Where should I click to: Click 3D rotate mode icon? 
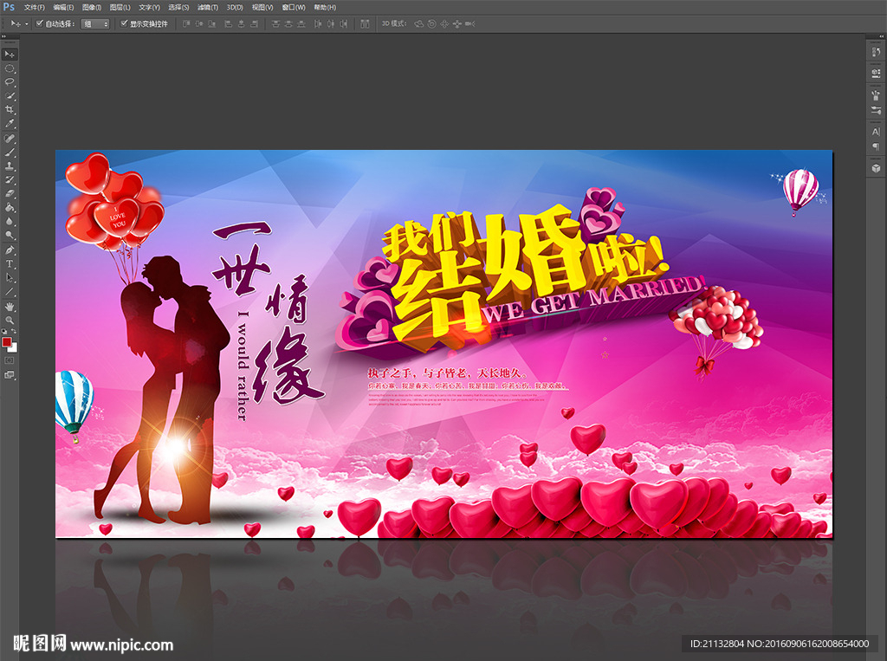(419, 23)
